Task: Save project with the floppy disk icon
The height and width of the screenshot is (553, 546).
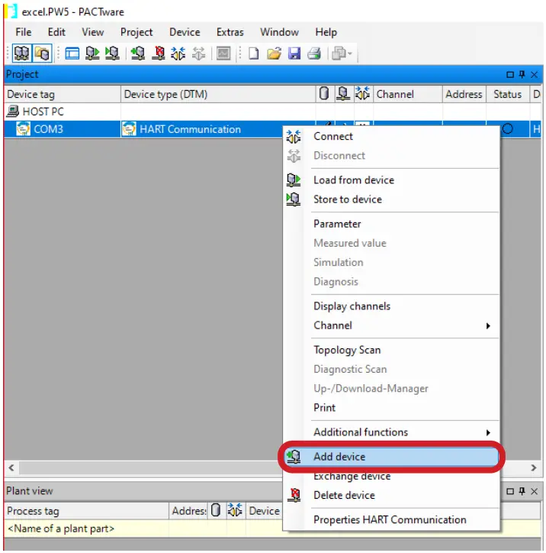Action: point(294,53)
